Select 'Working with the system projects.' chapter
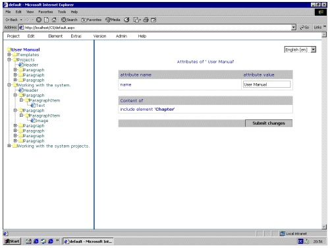The height and width of the screenshot is (248, 330). pyautogui.click(x=53, y=146)
